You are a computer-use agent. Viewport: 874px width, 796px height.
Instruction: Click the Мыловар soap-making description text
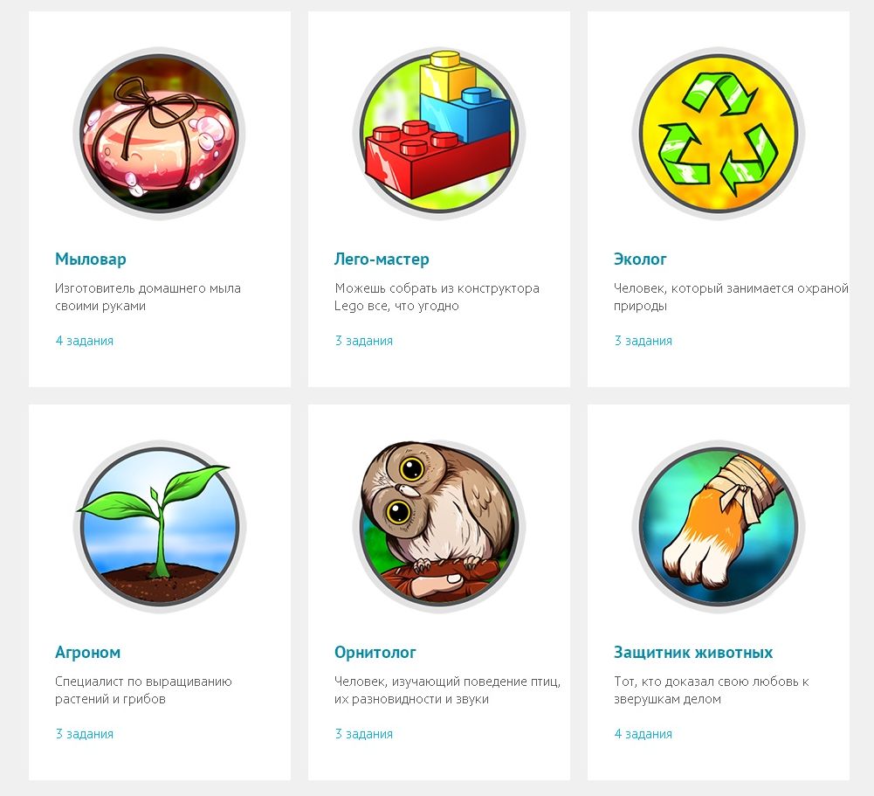[x=148, y=297]
